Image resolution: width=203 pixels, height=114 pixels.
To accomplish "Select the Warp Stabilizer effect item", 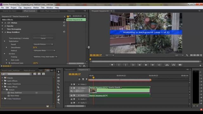I will pyautogui.click(x=16, y=93).
